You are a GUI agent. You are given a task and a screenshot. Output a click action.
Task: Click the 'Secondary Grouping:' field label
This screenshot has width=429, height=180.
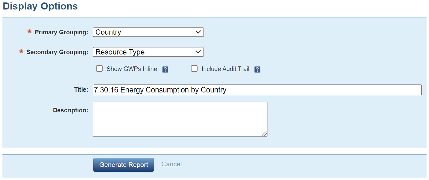[57, 52]
